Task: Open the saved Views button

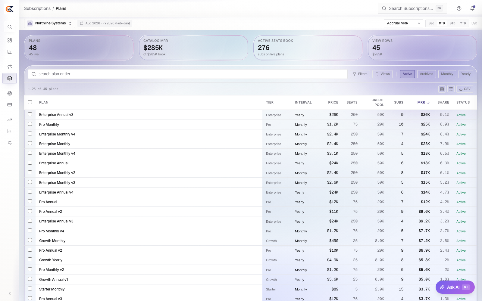Action: (383, 74)
